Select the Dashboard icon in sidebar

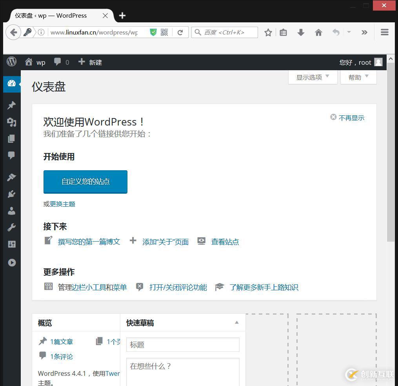point(12,84)
